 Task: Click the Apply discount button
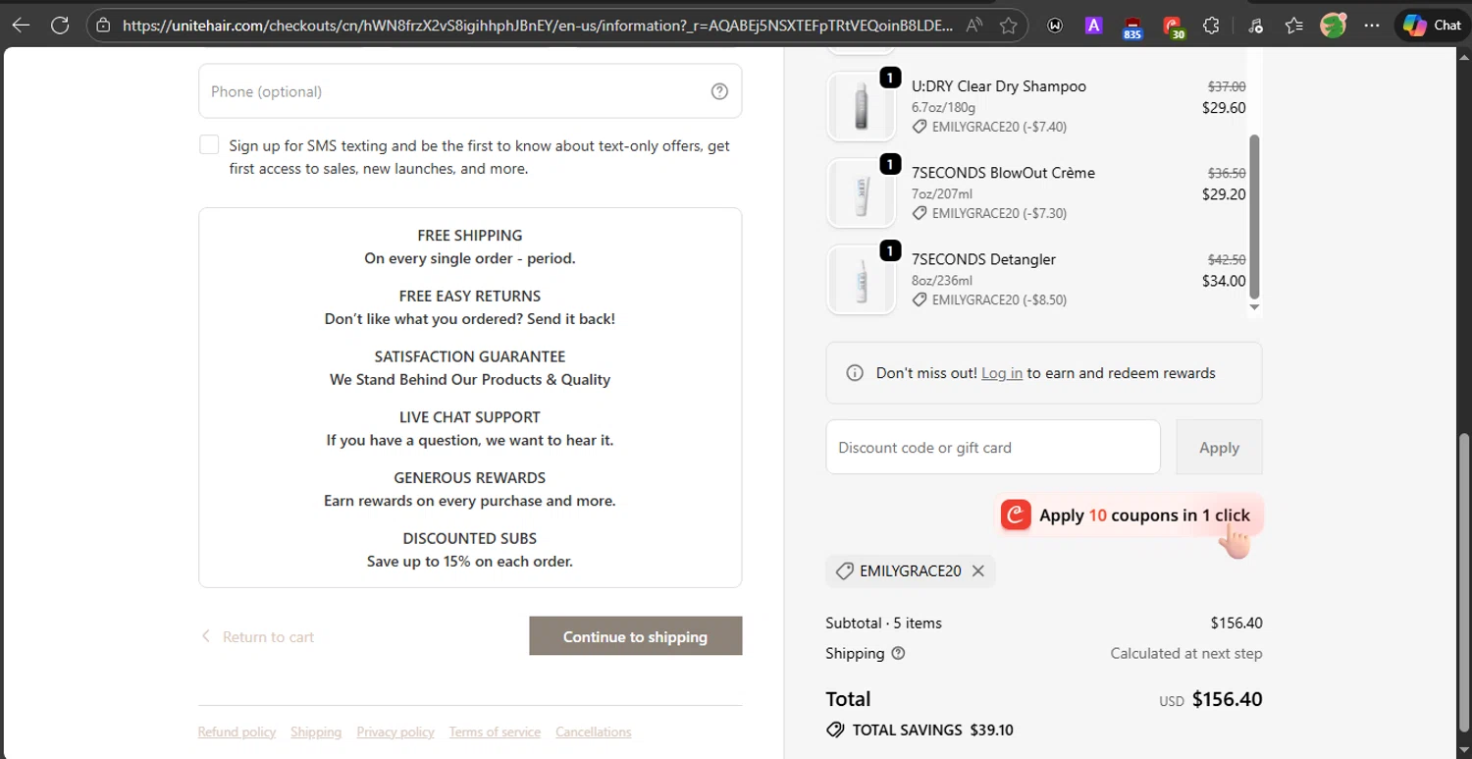click(1219, 447)
